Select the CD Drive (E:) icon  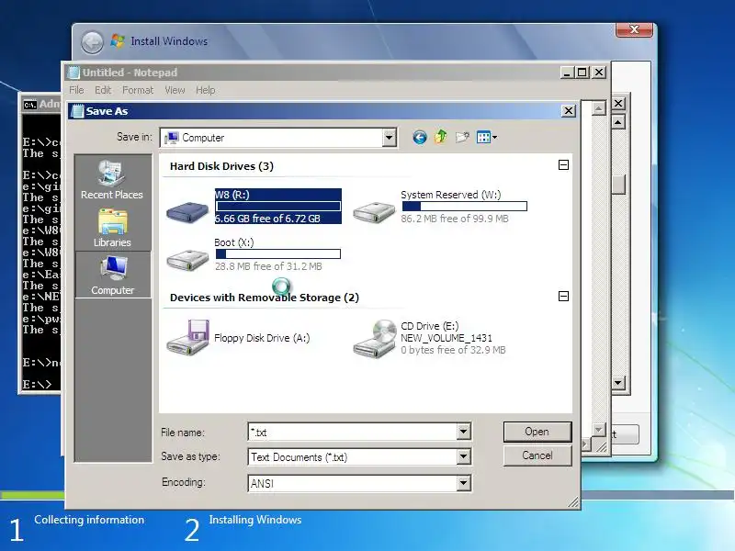click(375, 338)
